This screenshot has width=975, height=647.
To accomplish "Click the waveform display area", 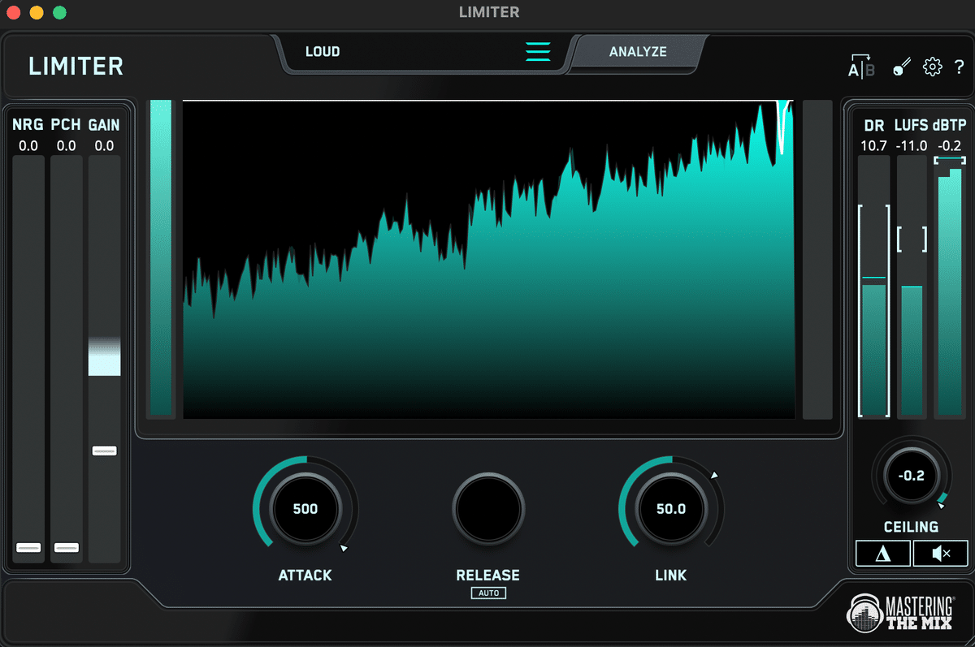I will pos(487,258).
